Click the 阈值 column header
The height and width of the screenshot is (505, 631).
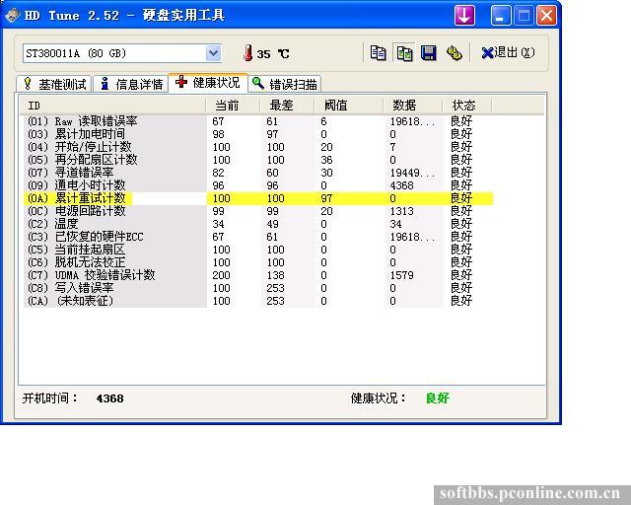348,106
